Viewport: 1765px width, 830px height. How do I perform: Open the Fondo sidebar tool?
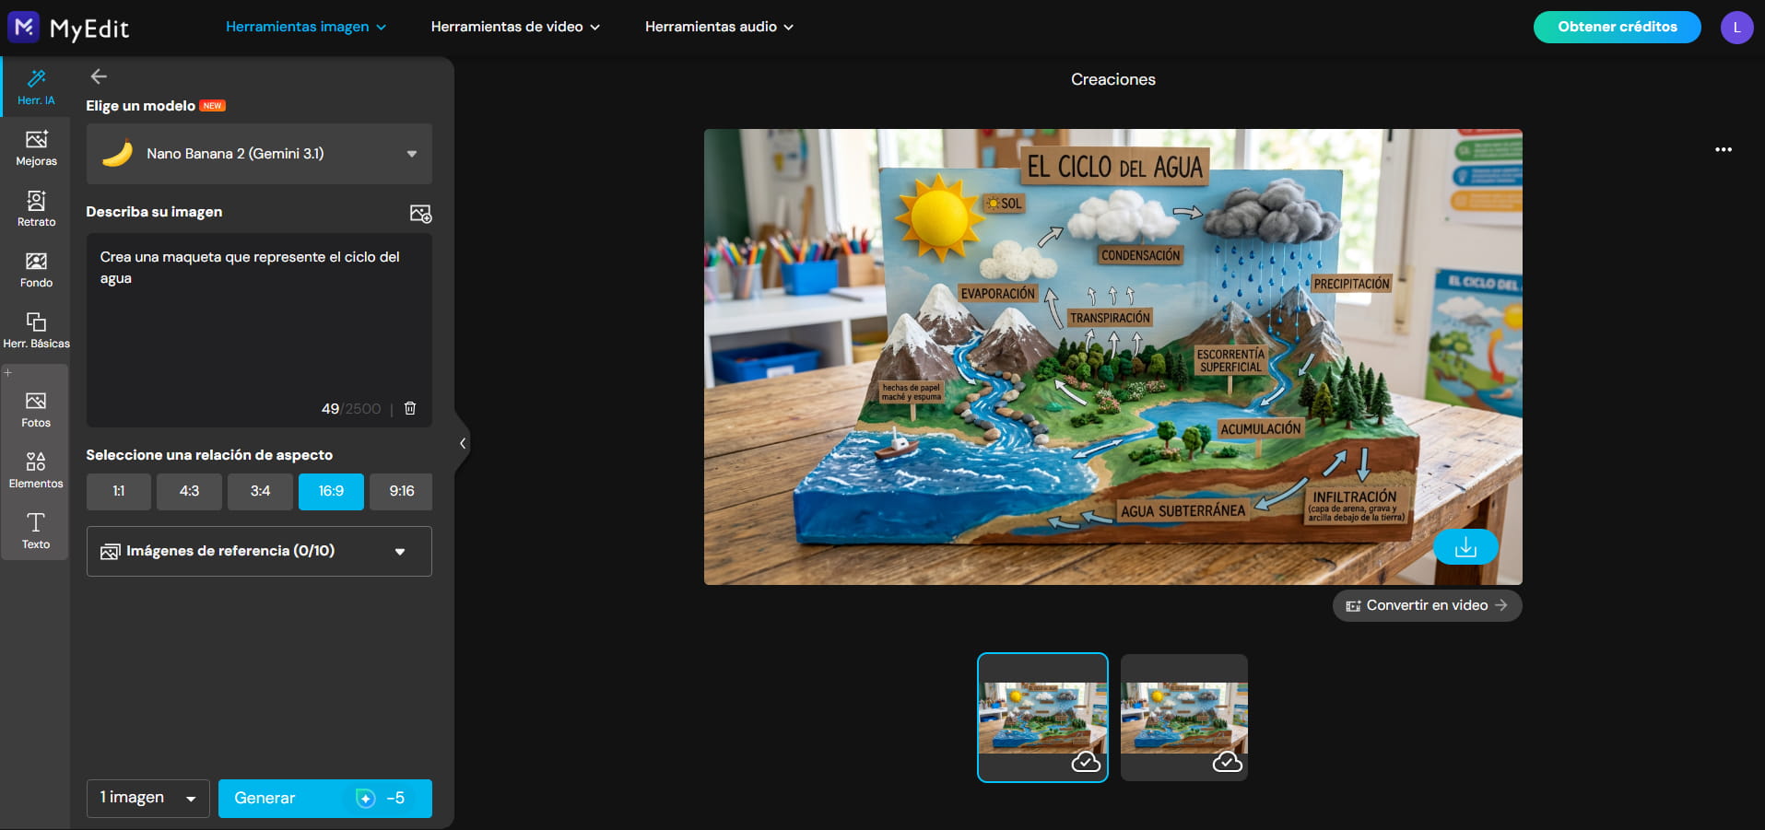point(36,269)
